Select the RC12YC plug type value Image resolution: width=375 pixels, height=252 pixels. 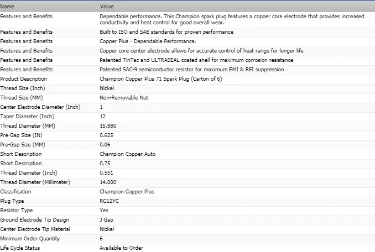coord(110,201)
